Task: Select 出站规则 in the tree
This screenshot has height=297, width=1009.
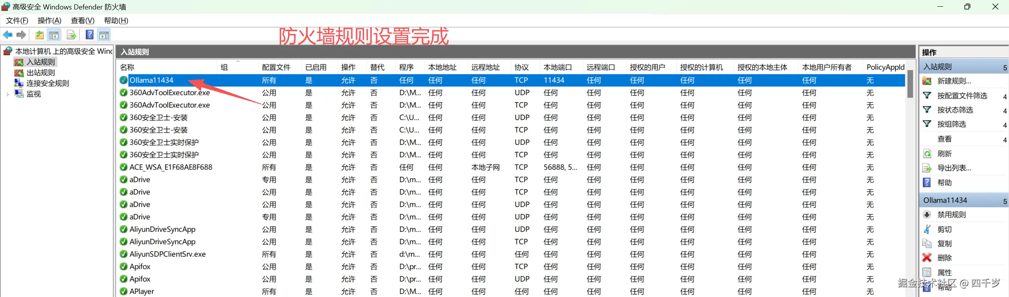Action: pyautogui.click(x=41, y=73)
